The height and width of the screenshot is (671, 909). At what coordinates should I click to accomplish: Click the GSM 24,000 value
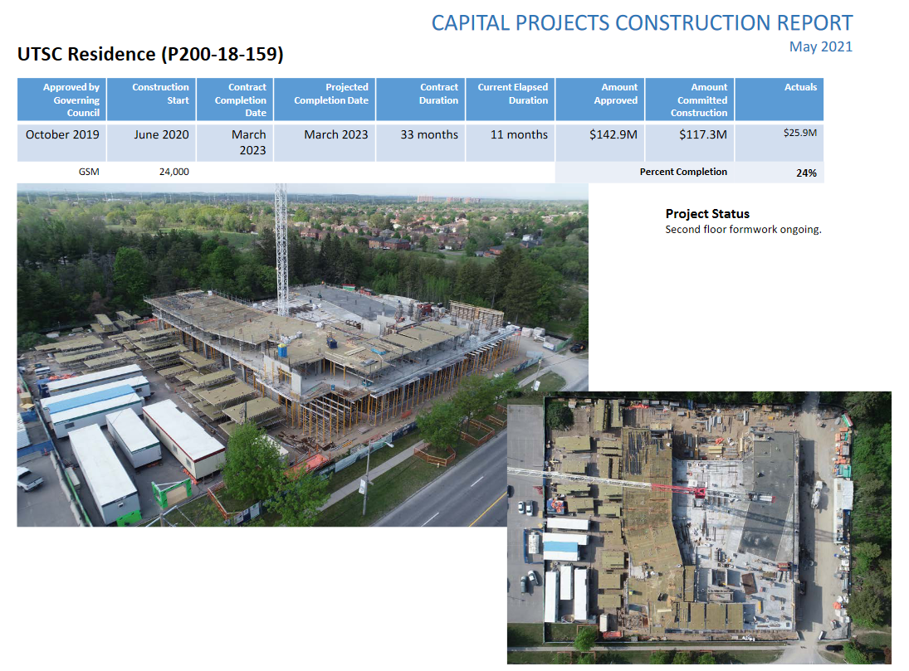tap(174, 172)
